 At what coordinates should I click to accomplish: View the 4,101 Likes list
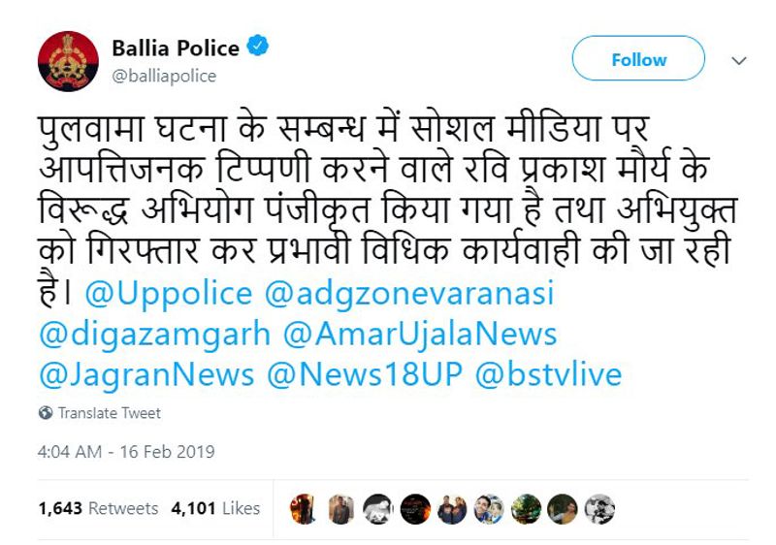[x=215, y=508]
